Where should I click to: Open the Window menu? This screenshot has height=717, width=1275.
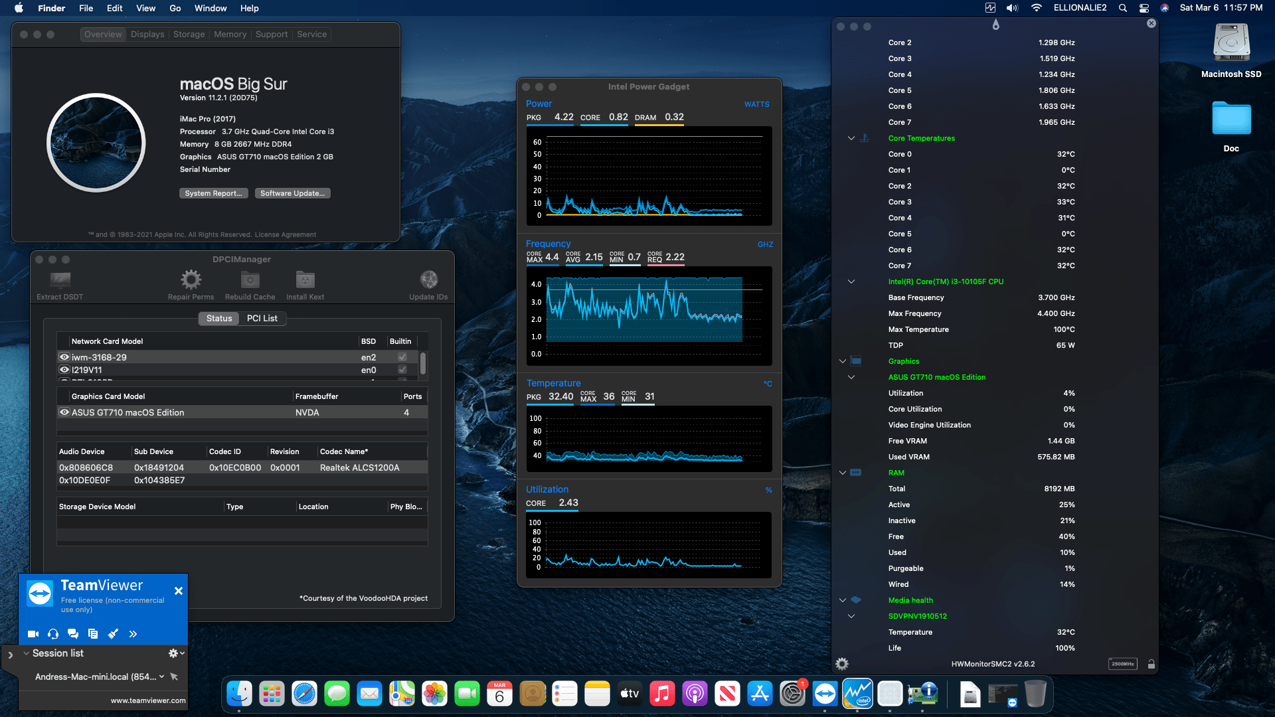click(x=211, y=8)
